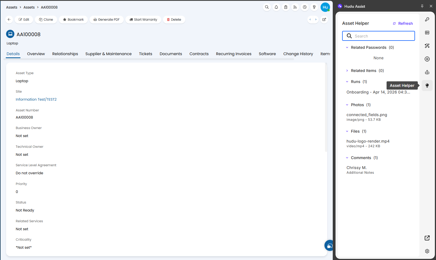This screenshot has height=260, width=436.
Task: Open the Tickets tab
Action: 146,54
